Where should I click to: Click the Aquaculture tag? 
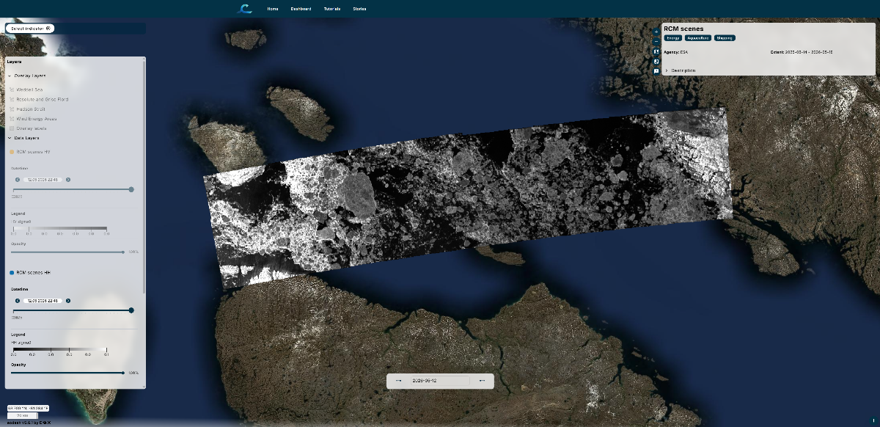tap(697, 37)
